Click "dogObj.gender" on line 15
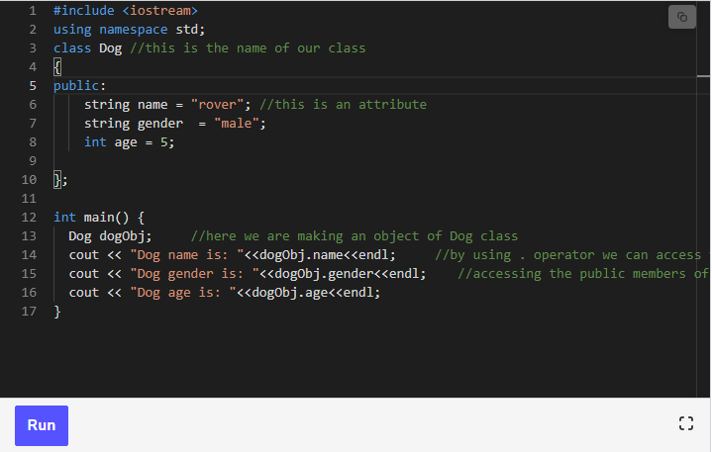This screenshot has height=452, width=712. 324,274
